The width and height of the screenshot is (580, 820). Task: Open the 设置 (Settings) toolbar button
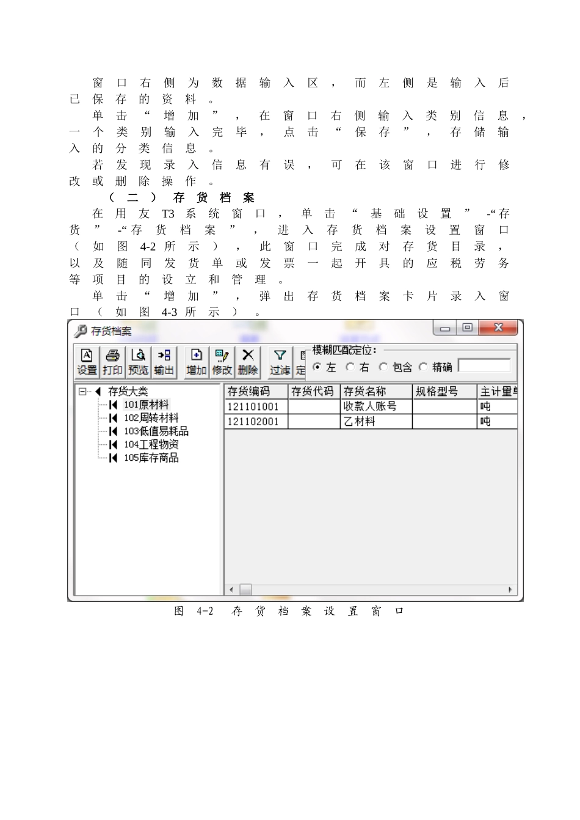pos(87,362)
